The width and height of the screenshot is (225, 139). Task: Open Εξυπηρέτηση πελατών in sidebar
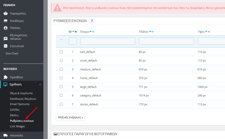point(19,37)
